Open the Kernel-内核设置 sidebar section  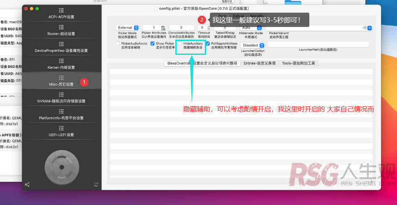[61, 64]
